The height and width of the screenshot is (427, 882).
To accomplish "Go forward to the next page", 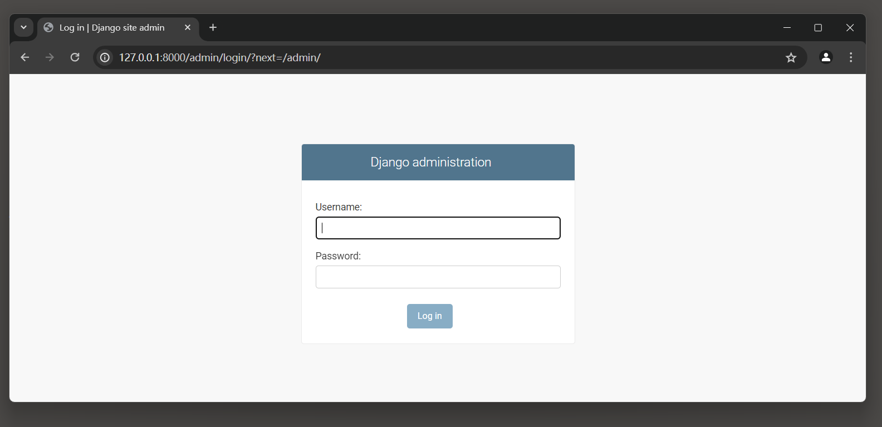I will (x=50, y=57).
